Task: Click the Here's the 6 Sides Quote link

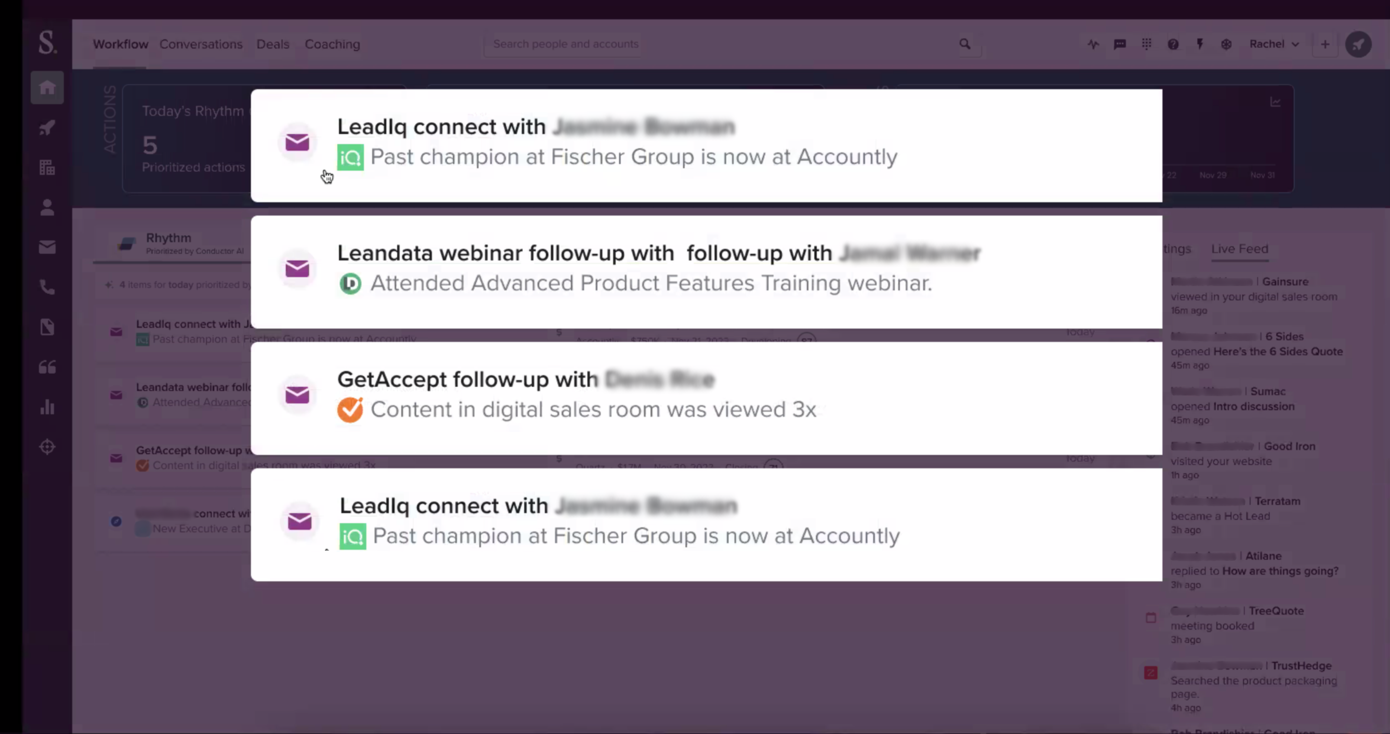Action: [1278, 351]
